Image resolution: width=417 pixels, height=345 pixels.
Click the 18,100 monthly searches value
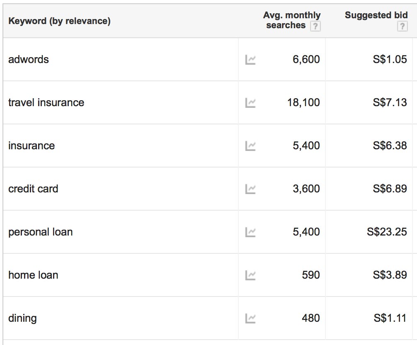point(303,102)
